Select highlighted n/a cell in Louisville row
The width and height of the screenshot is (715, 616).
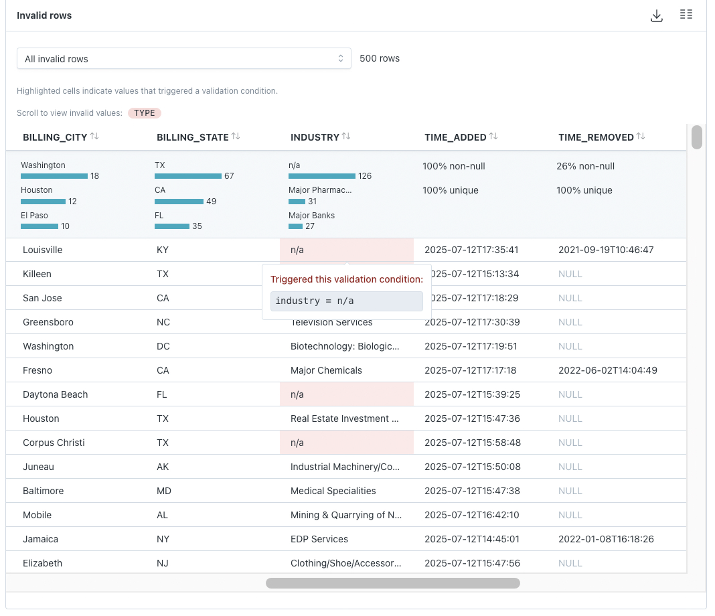(x=347, y=250)
